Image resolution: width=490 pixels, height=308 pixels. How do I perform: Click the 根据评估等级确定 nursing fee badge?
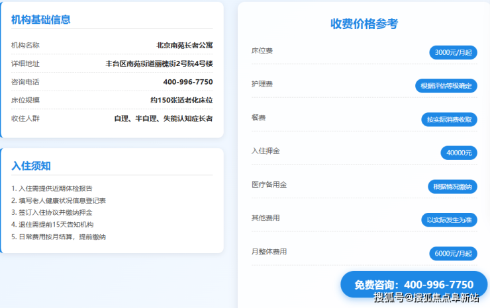tap(446, 86)
